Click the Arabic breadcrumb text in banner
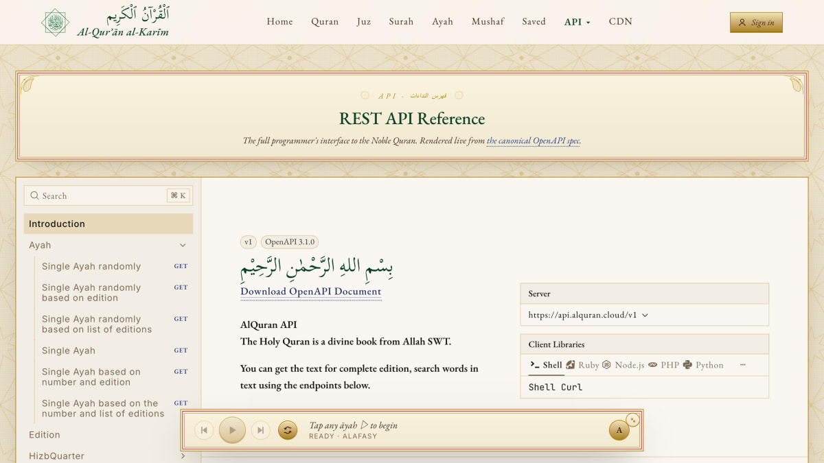824x463 pixels. [x=428, y=95]
